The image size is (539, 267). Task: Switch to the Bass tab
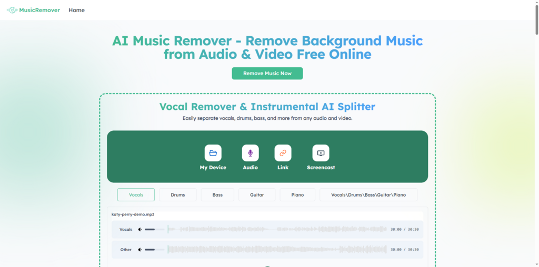pos(217,194)
